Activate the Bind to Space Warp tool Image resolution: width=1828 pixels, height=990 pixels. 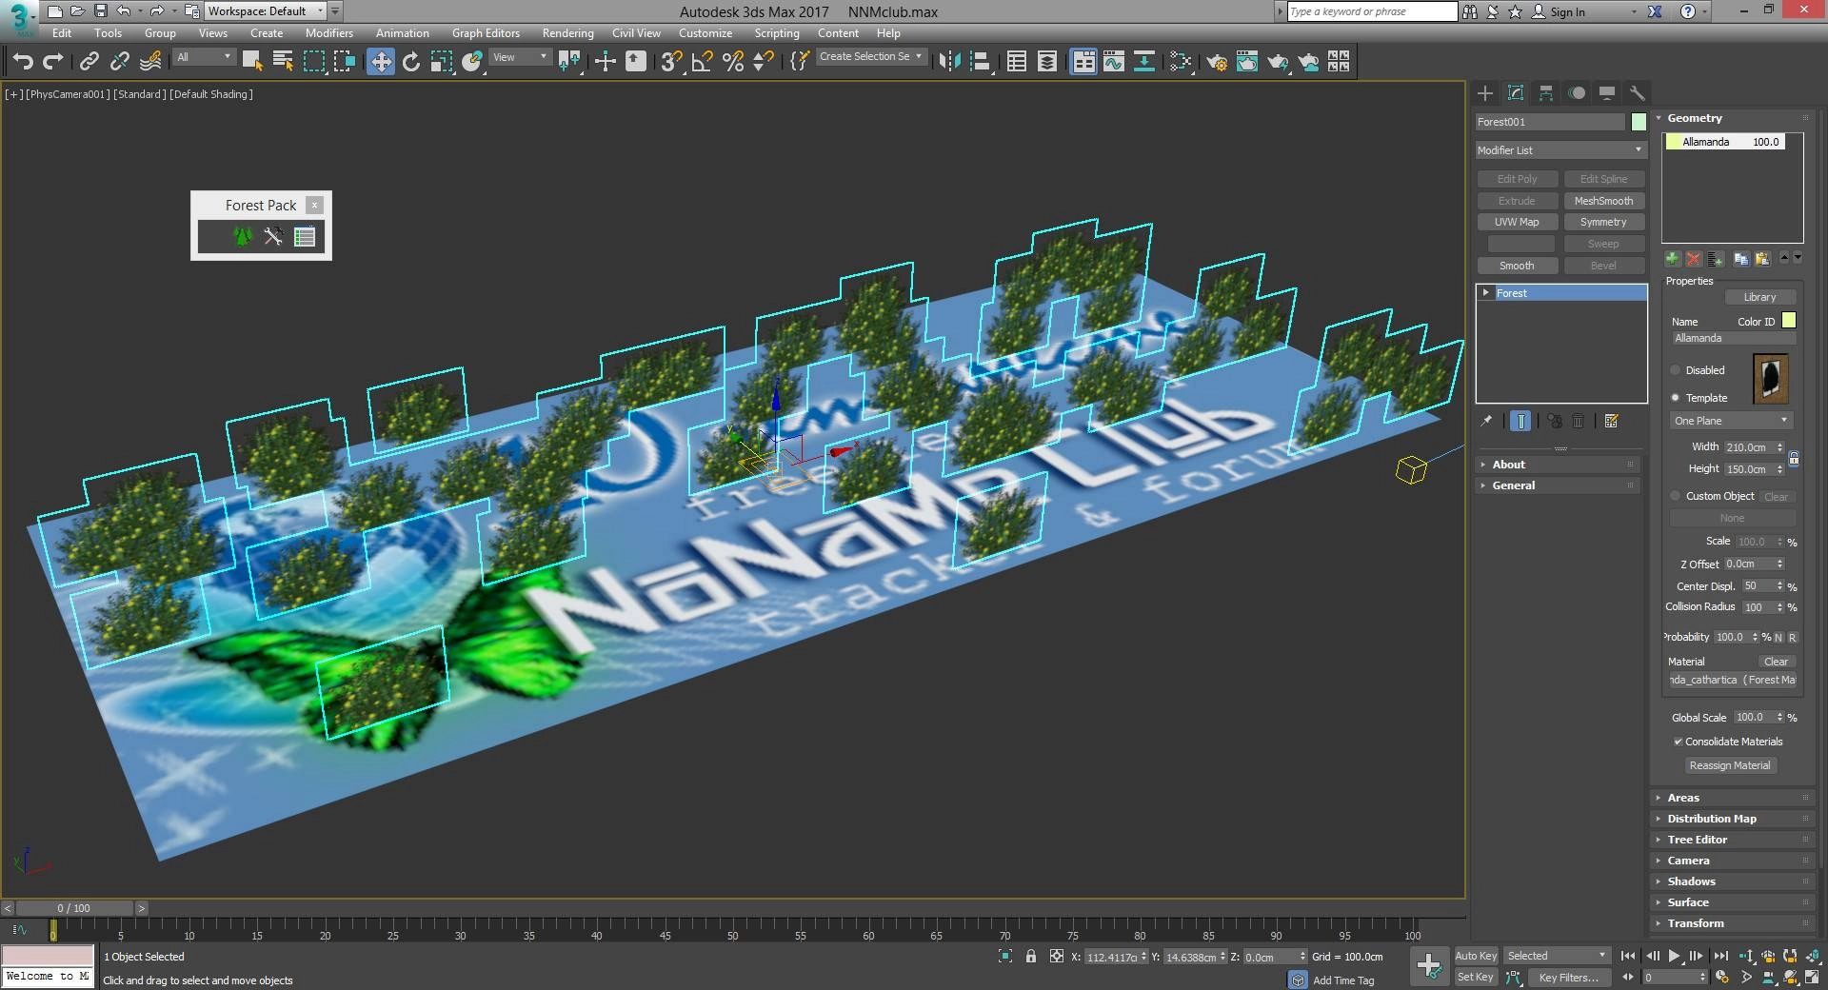(150, 62)
